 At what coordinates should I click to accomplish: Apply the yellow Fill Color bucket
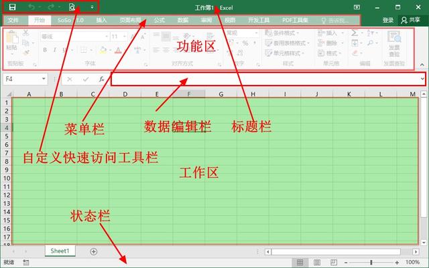[x=103, y=50]
